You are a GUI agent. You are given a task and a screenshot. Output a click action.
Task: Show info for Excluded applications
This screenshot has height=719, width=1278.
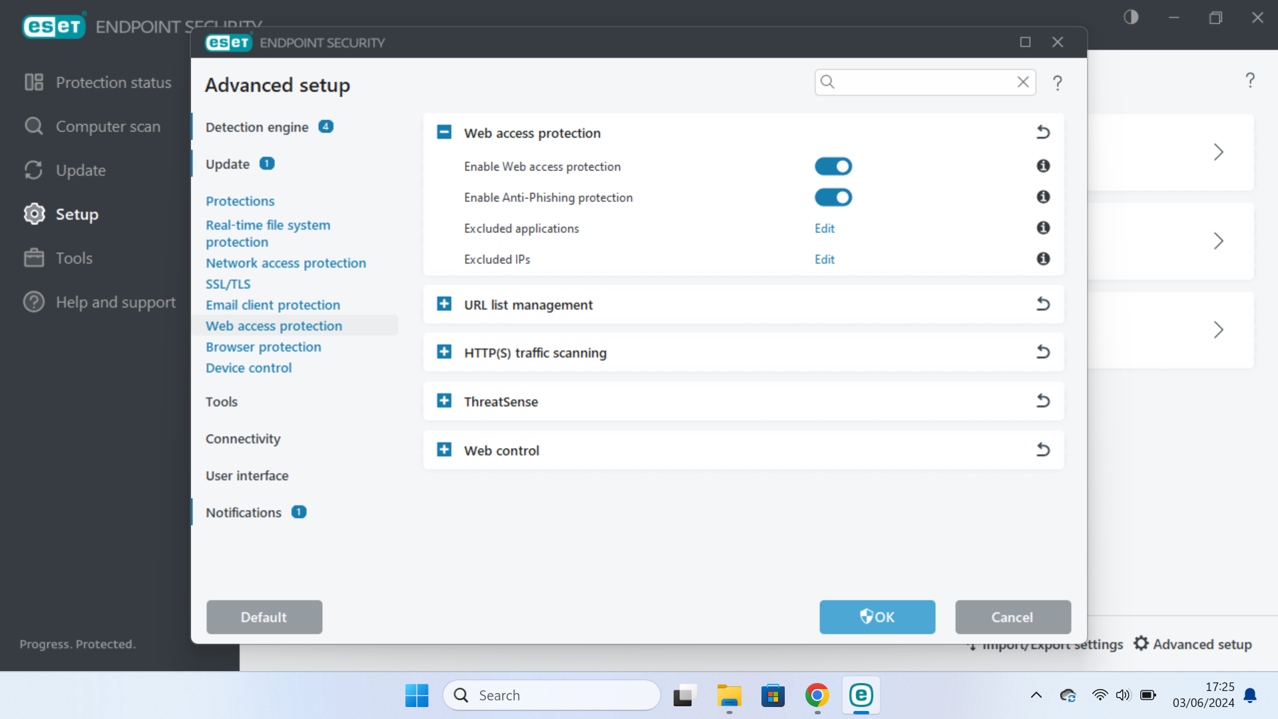(1043, 228)
